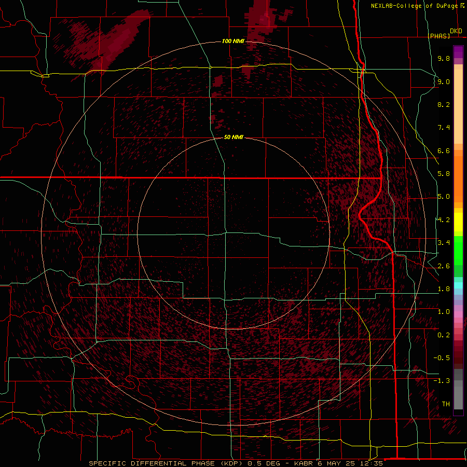Click the 9.8 legend value
467x467 pixels.
pyautogui.click(x=444, y=59)
